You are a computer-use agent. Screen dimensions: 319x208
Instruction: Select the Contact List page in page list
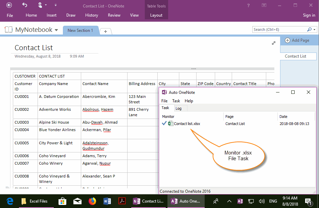[x=298, y=56]
